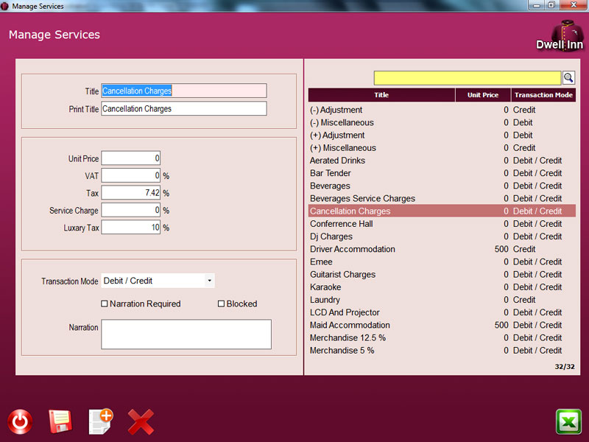The width and height of the screenshot is (589, 442).
Task: Open the Transaction Mode dropdown
Action: point(209,281)
